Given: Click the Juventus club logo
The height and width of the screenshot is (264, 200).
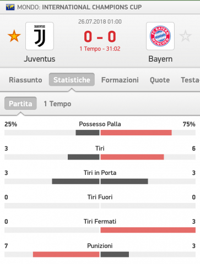Looking at the screenshot, I should point(40,36).
